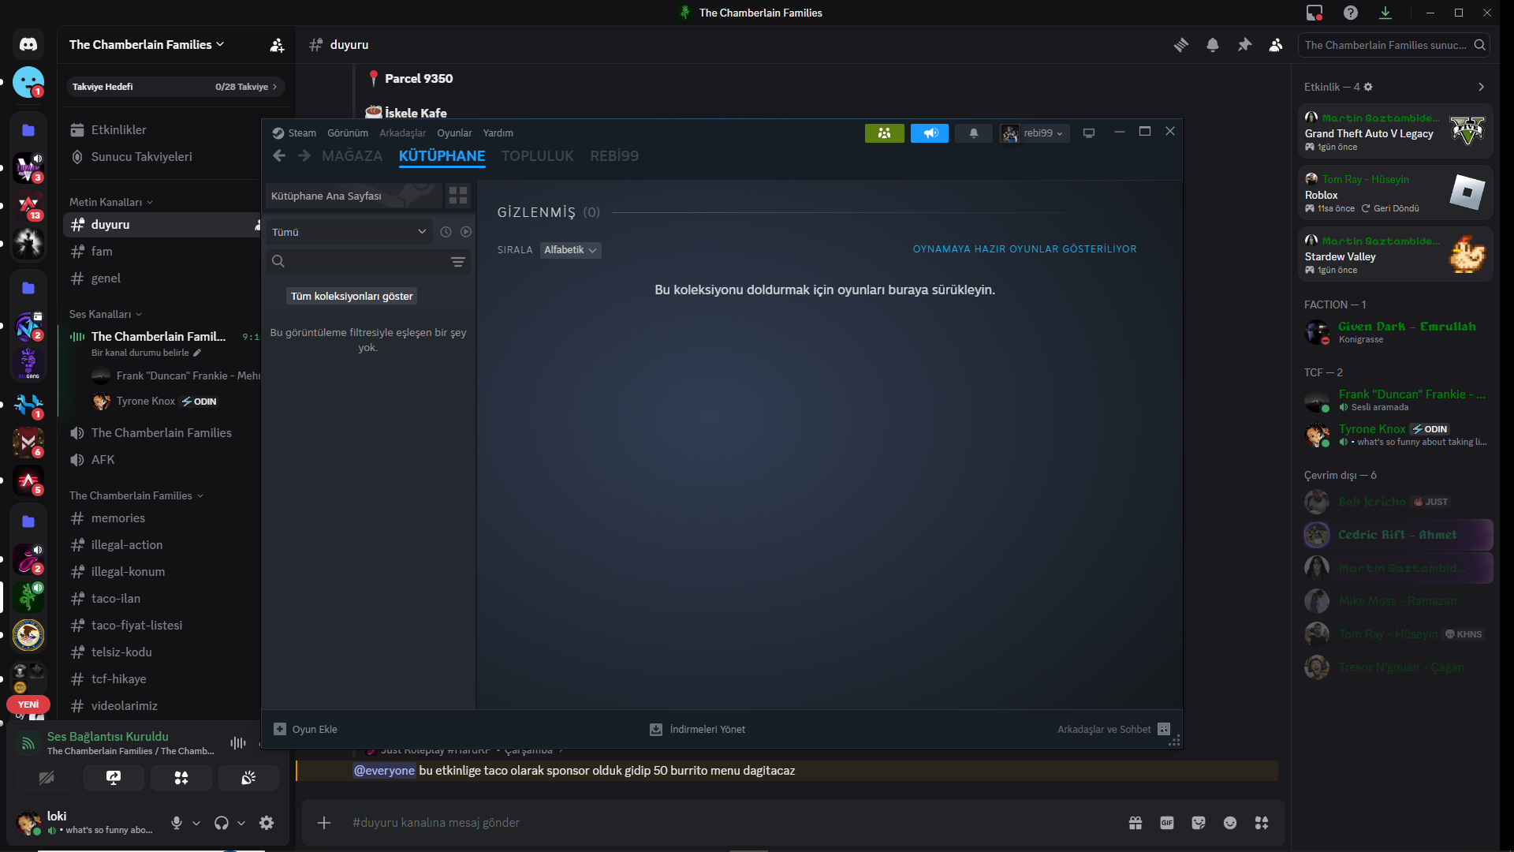
Task: Deafen Discord audio with headphone button
Action: click(x=222, y=823)
